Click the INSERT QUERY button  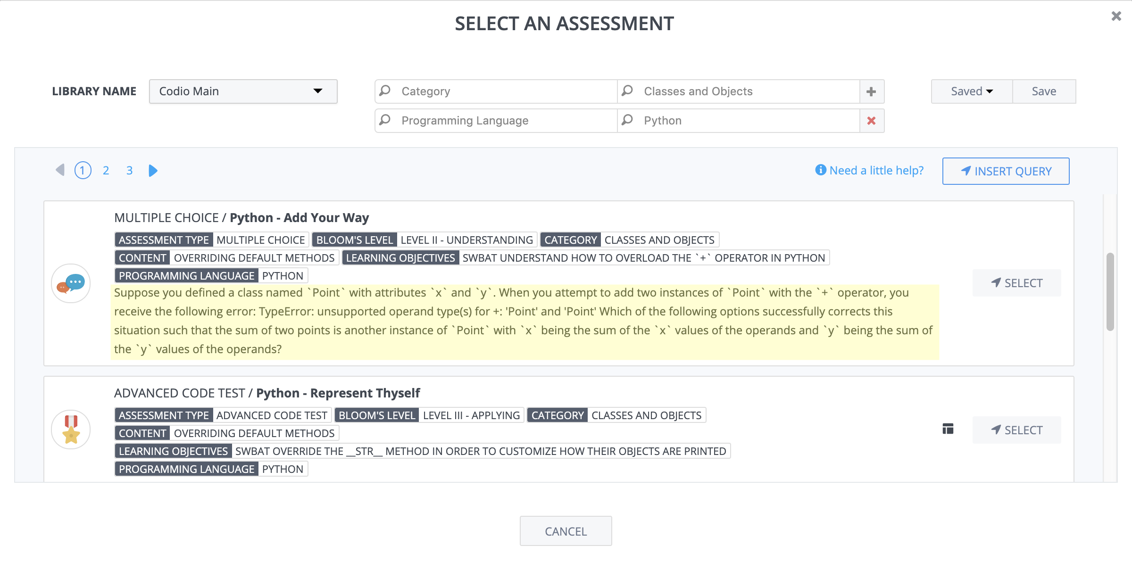point(1006,171)
